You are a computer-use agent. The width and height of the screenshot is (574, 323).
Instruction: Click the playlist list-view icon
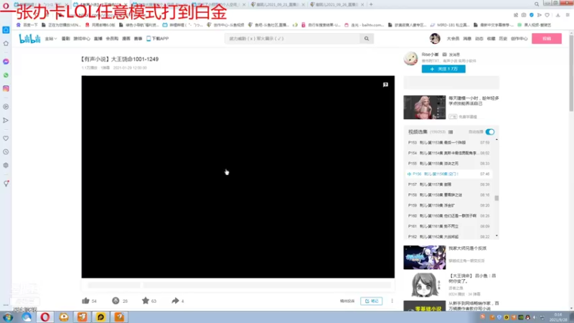tap(451, 132)
